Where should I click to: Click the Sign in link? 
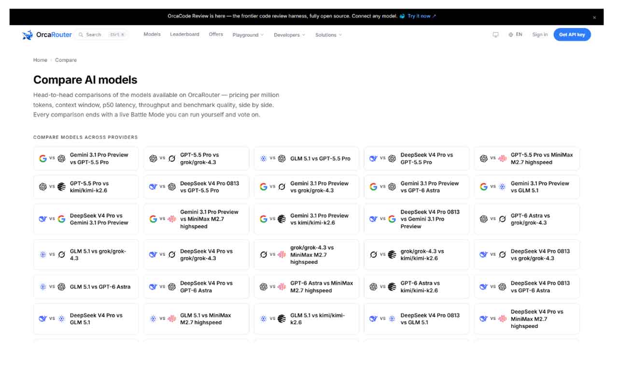[540, 35]
